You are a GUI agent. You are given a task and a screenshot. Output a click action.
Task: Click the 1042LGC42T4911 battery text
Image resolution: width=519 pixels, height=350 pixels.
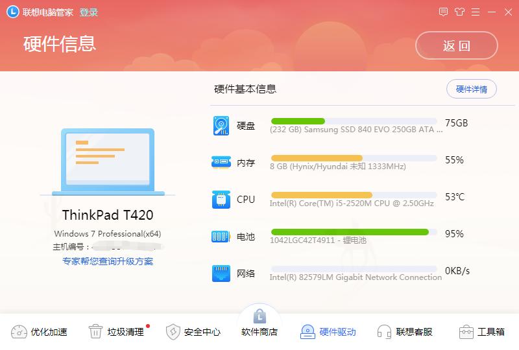[318, 240]
